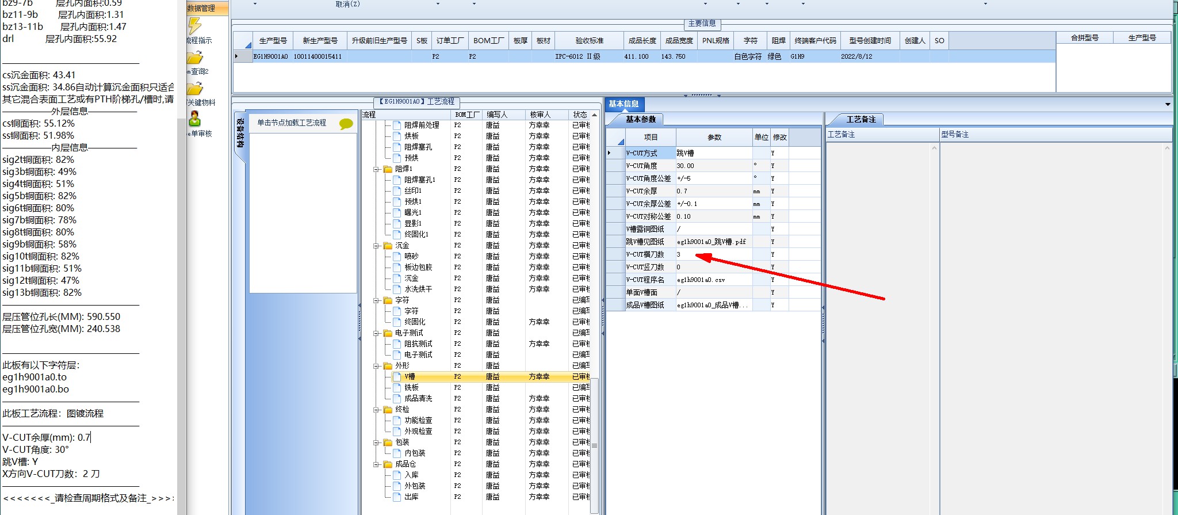
Task: Click the folder icon of 电子测试 group
Action: click(x=388, y=333)
